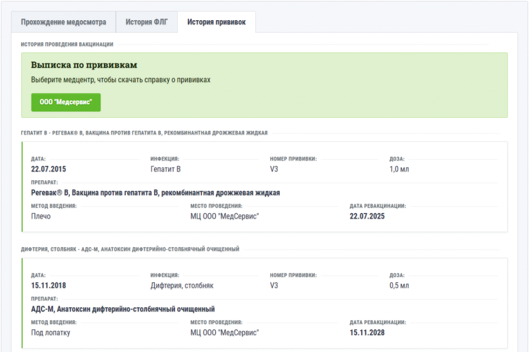
Task: Click the Гепатит В section title
Action: [x=144, y=133]
